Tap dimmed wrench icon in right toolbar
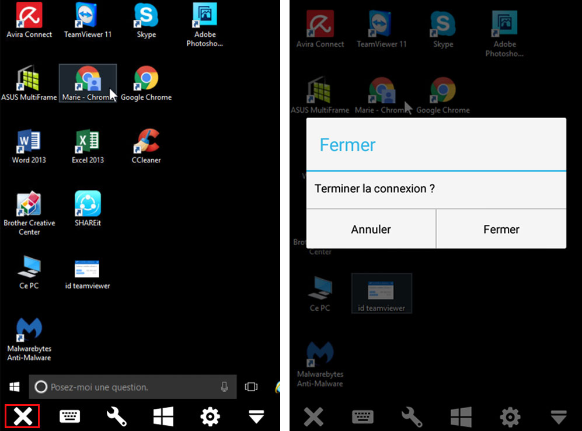 tap(412, 416)
